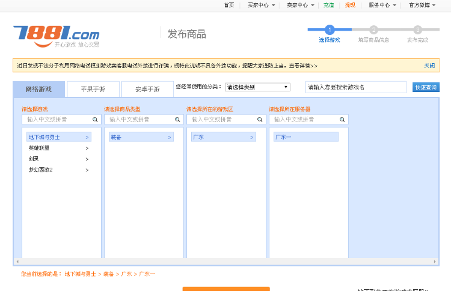Click search magnifier in game column
This screenshot has width=451, height=291.
click(95, 120)
